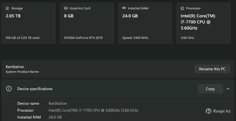Click the Device specifications header text

[35, 89]
